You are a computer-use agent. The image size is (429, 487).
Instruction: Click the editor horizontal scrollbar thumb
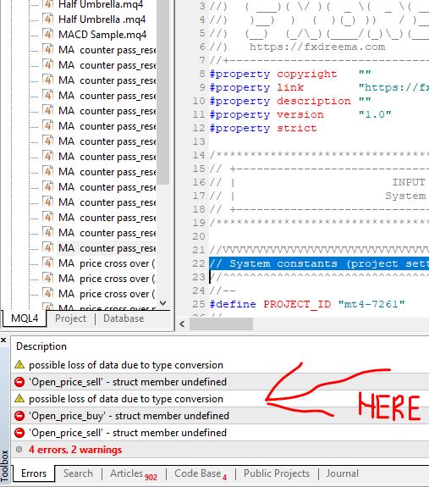point(221,324)
